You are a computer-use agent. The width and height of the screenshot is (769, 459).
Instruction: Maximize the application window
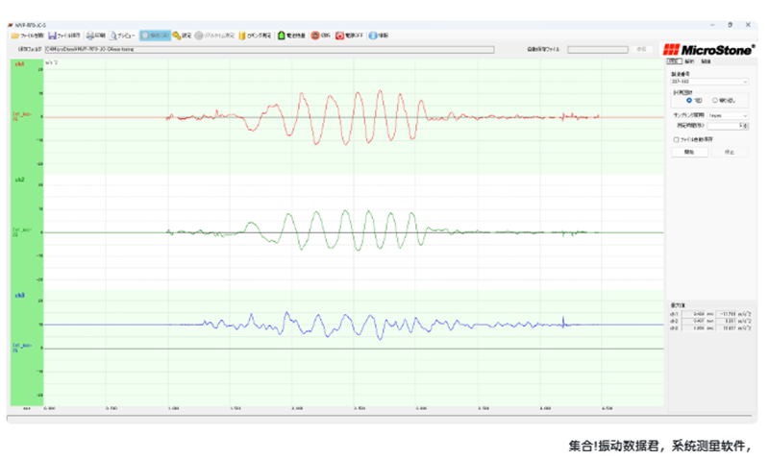click(731, 25)
